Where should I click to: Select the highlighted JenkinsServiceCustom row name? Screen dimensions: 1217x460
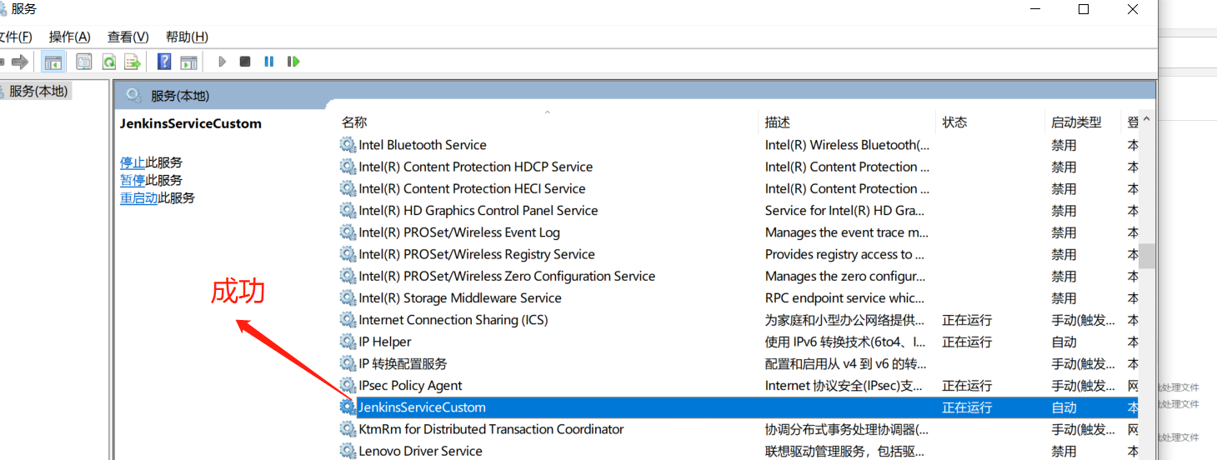point(422,407)
